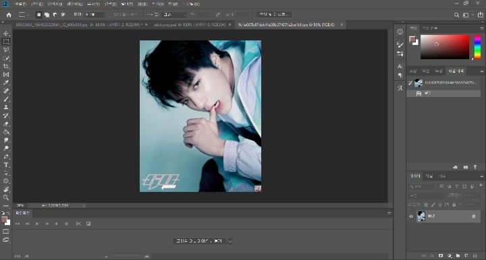Select the History Brush tool

point(6,116)
